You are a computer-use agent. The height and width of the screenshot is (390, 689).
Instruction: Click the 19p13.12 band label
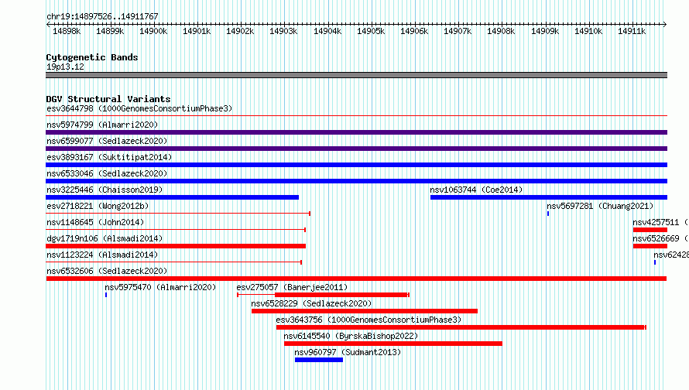[65, 67]
